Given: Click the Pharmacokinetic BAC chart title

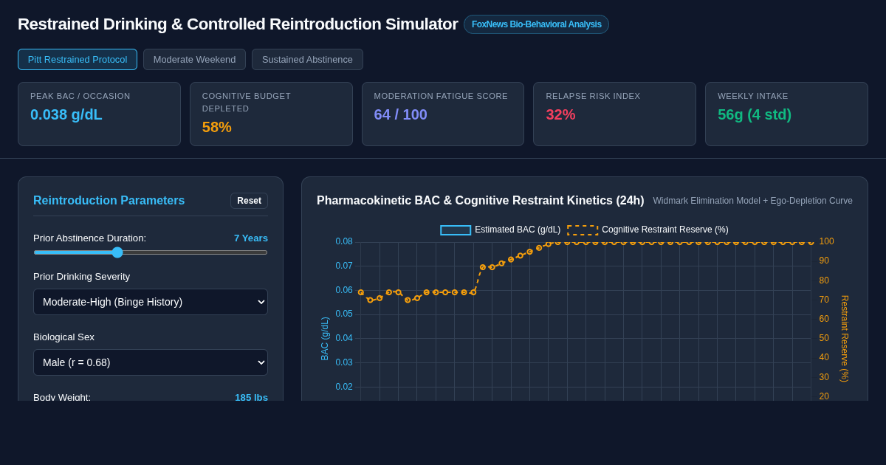Looking at the screenshot, I should [x=481, y=201].
